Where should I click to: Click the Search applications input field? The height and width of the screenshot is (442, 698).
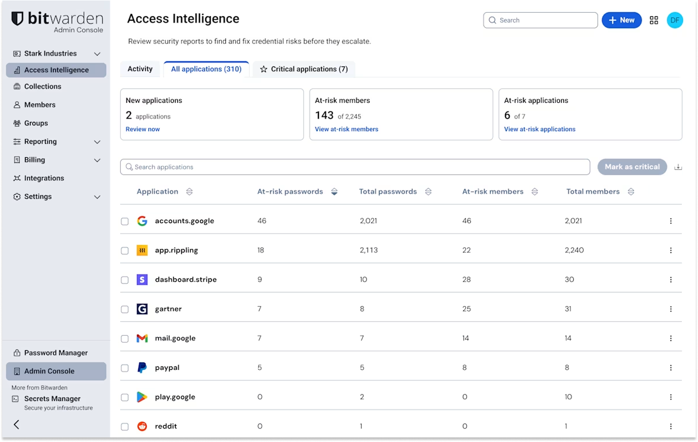click(355, 167)
